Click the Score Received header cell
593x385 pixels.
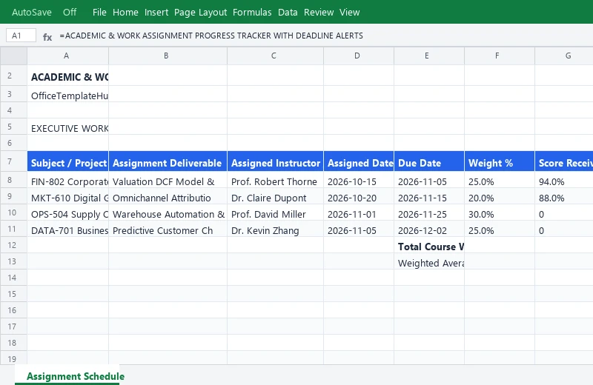[x=564, y=162]
